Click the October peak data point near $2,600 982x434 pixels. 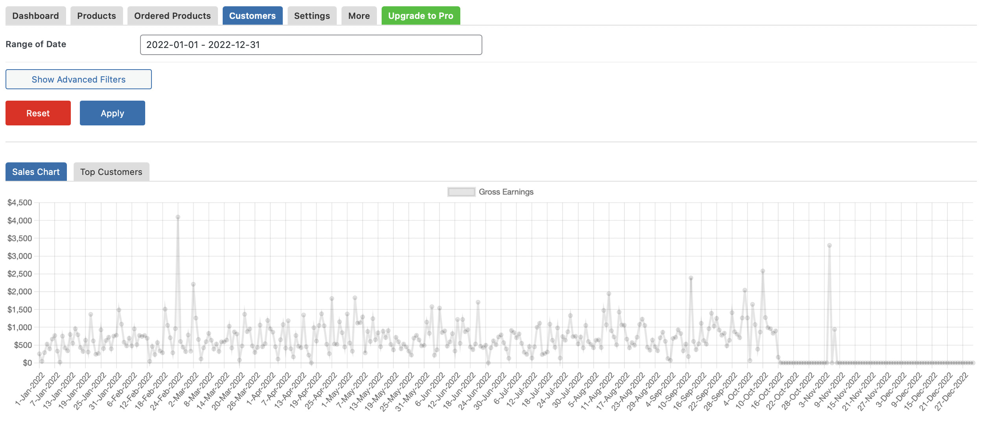click(762, 271)
